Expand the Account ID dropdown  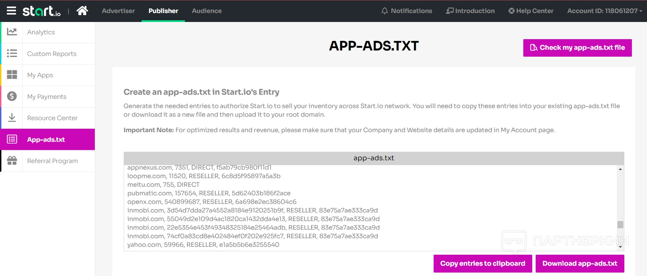604,11
